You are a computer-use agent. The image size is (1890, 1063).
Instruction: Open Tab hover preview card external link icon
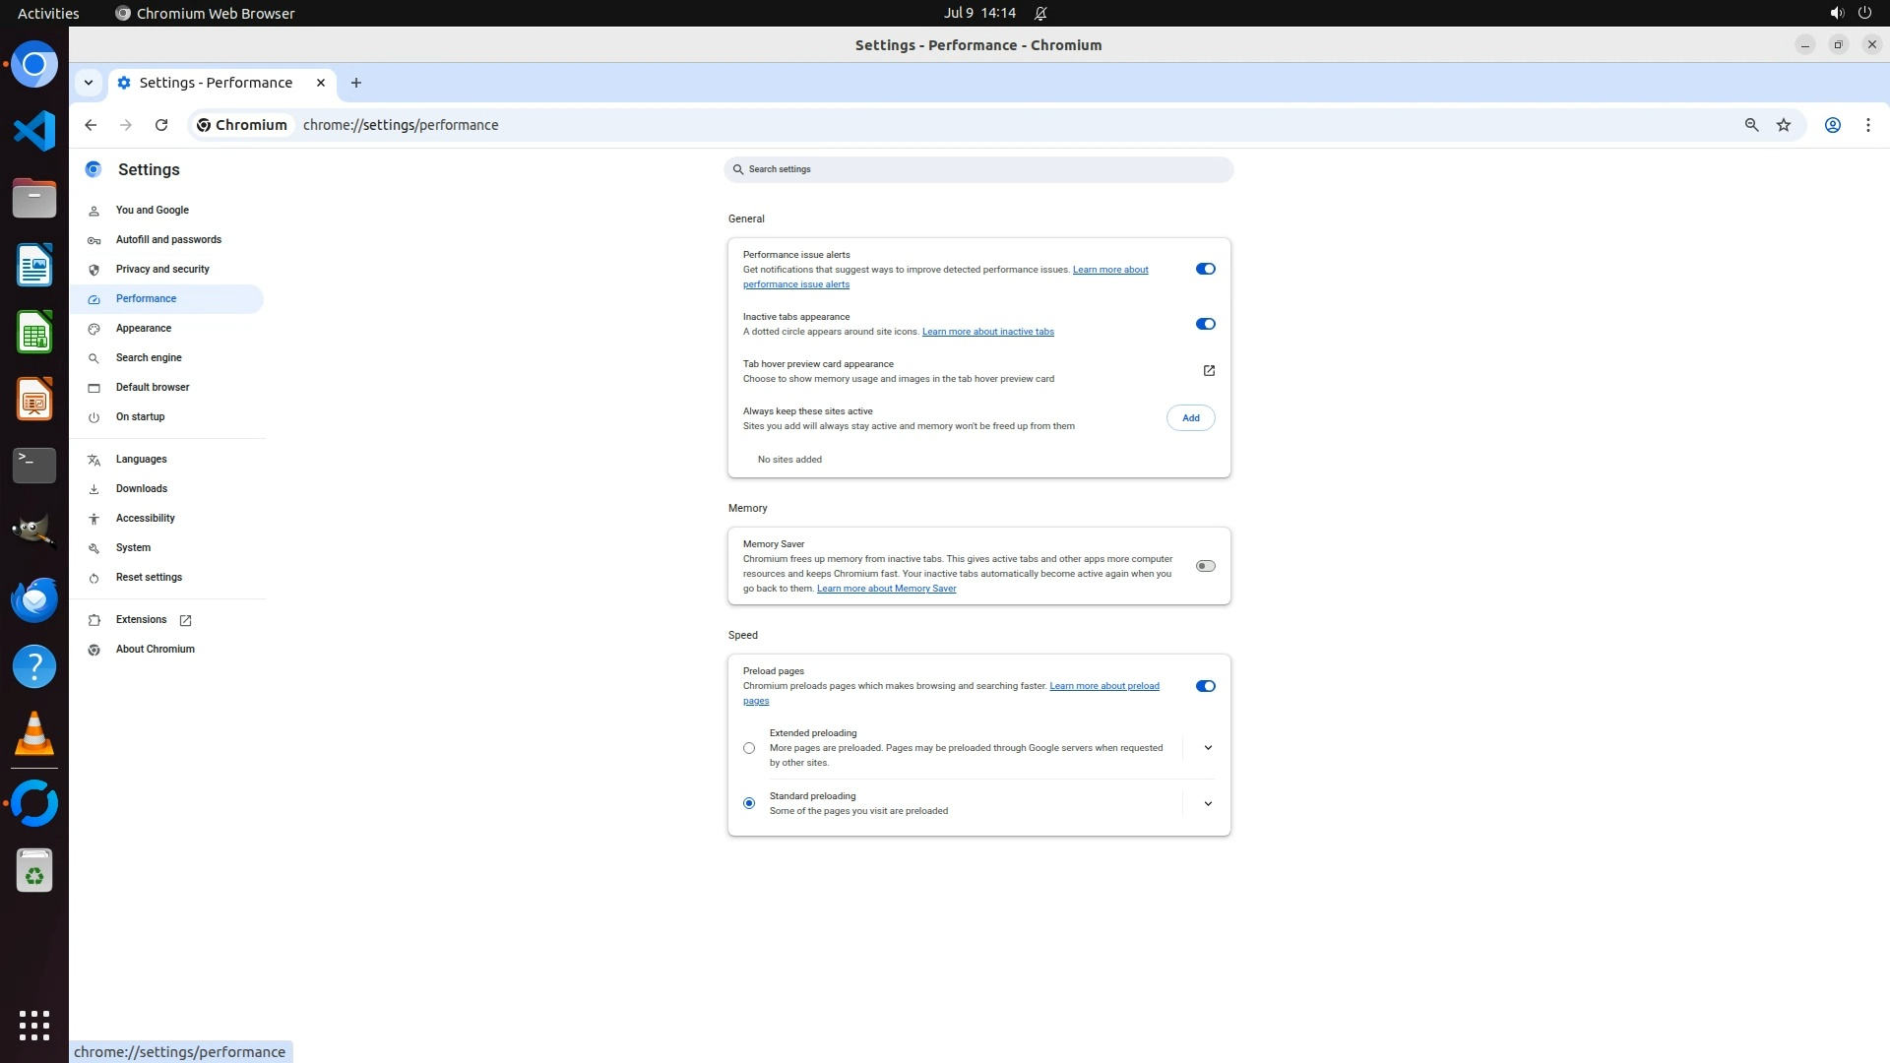tap(1209, 371)
